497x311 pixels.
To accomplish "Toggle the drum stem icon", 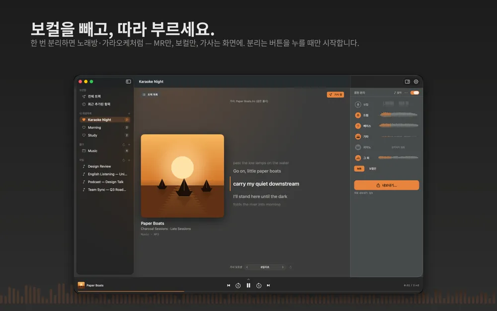I will (x=358, y=115).
